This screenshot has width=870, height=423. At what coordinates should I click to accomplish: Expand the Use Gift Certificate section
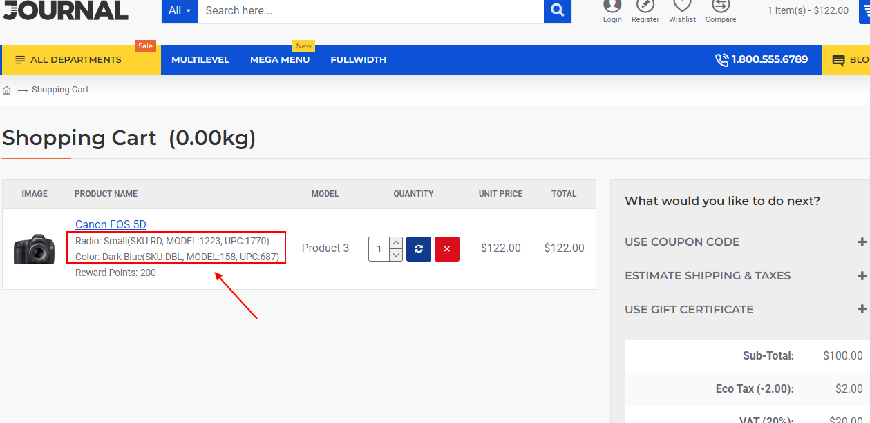(746, 310)
